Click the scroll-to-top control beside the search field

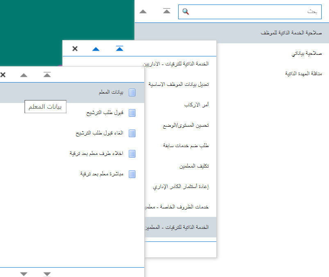[x=166, y=11]
